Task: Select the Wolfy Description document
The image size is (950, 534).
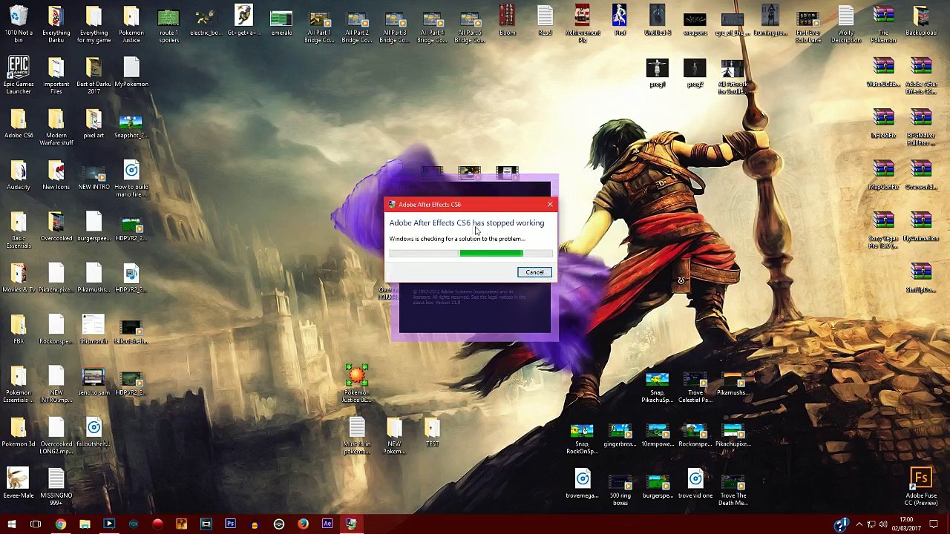Action: point(845,23)
